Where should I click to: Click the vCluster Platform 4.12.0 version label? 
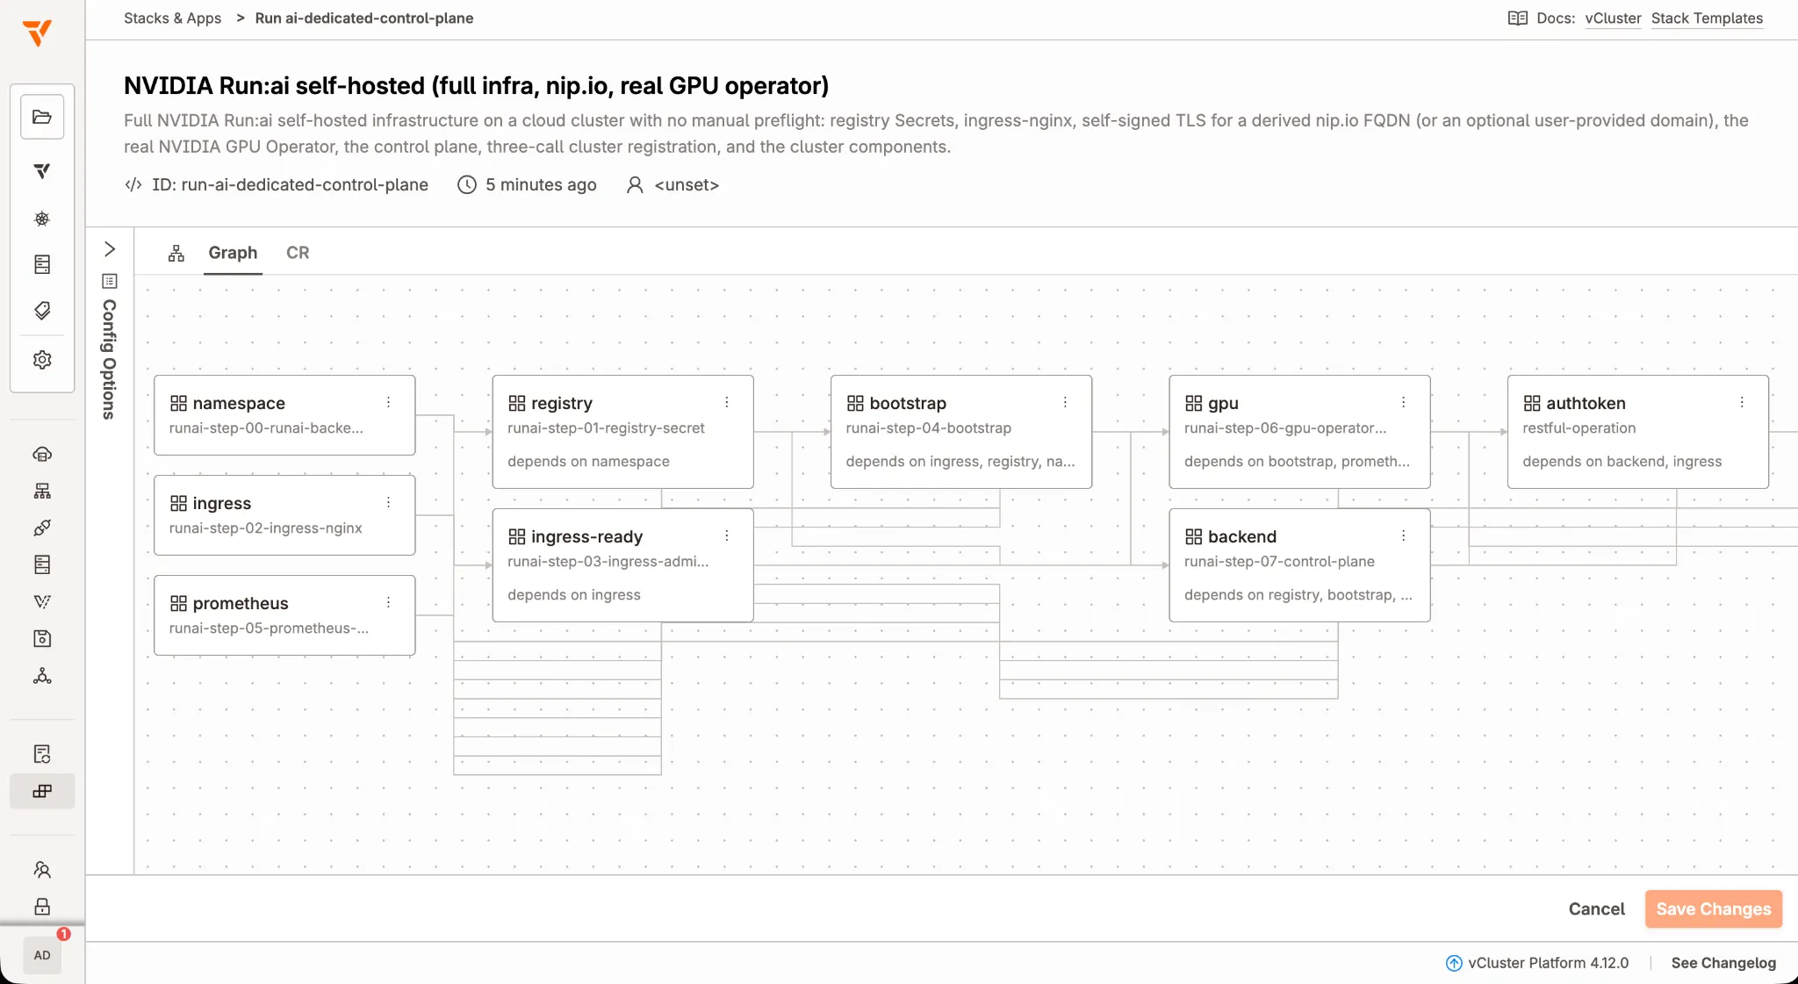1548,963
